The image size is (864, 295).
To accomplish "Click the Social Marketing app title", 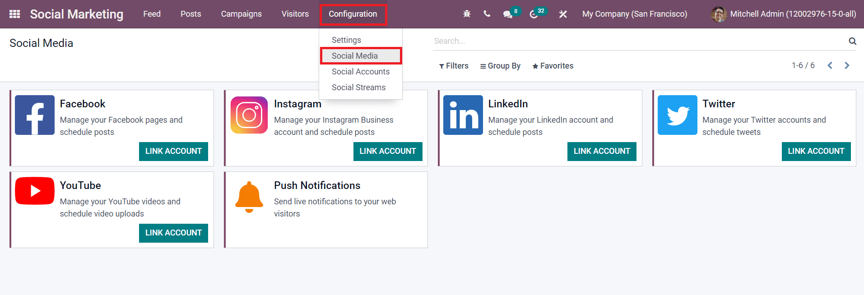I will point(77,14).
